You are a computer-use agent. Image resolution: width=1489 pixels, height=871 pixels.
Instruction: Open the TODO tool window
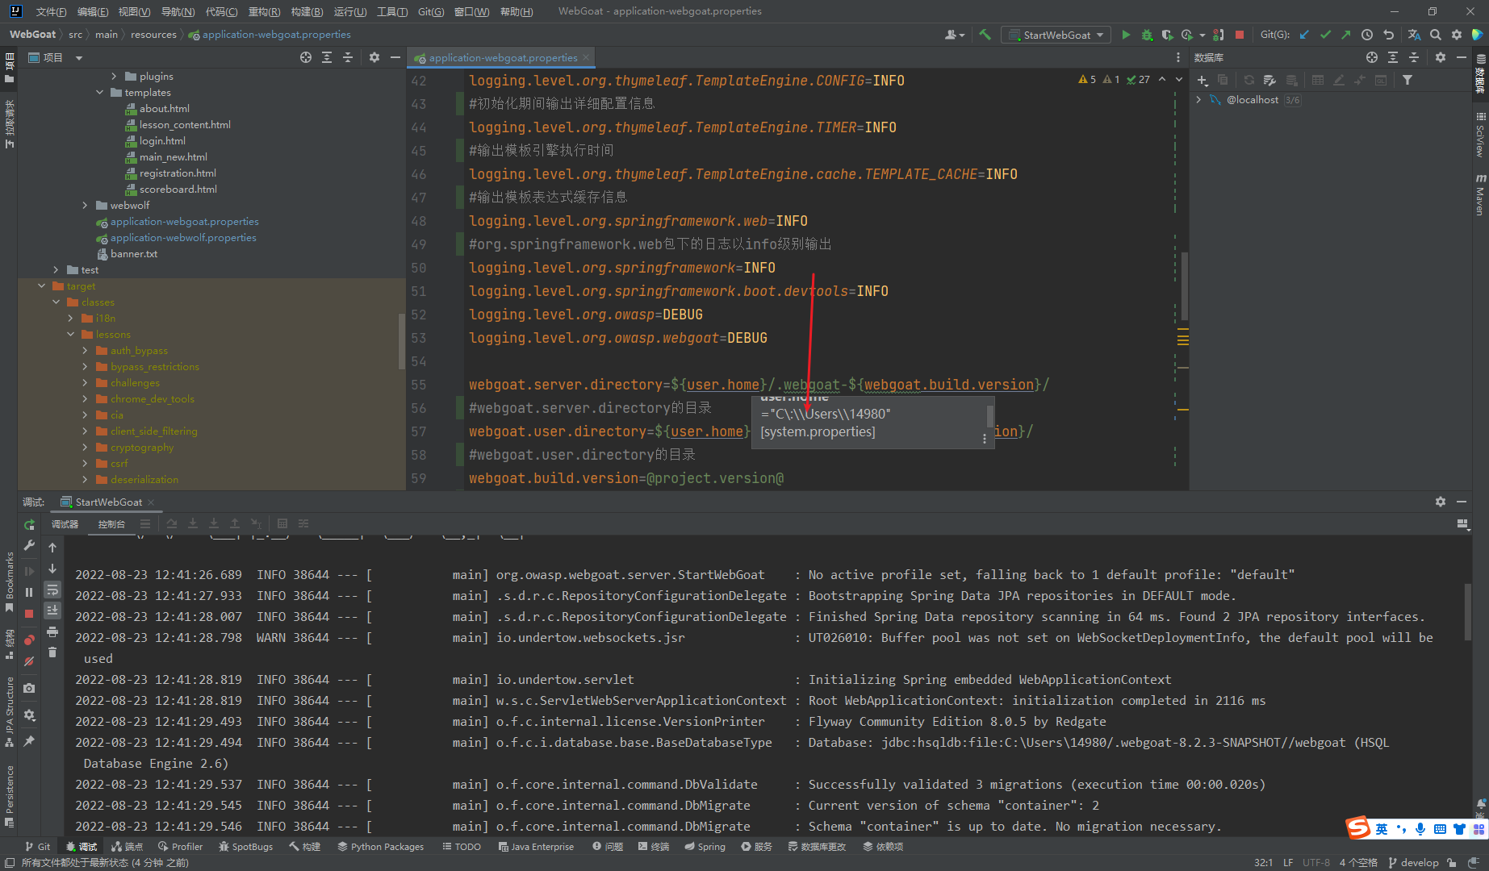[x=462, y=847]
